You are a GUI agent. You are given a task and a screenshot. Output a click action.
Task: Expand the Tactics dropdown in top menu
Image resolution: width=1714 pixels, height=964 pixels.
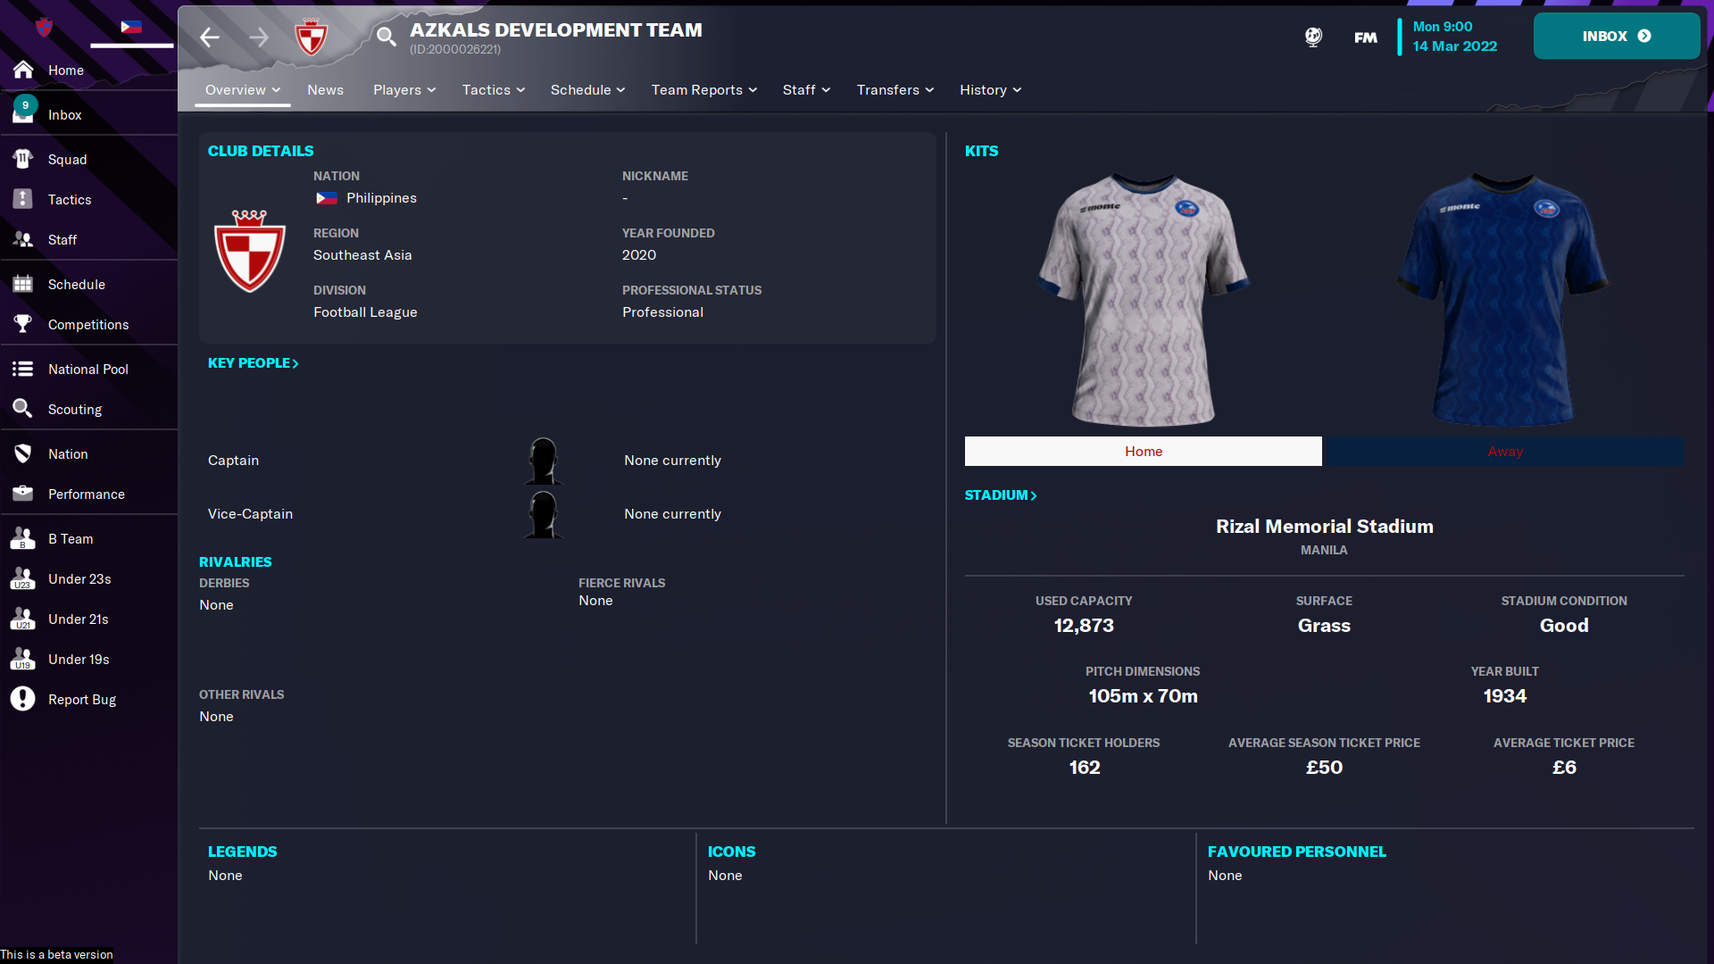pyautogui.click(x=494, y=90)
